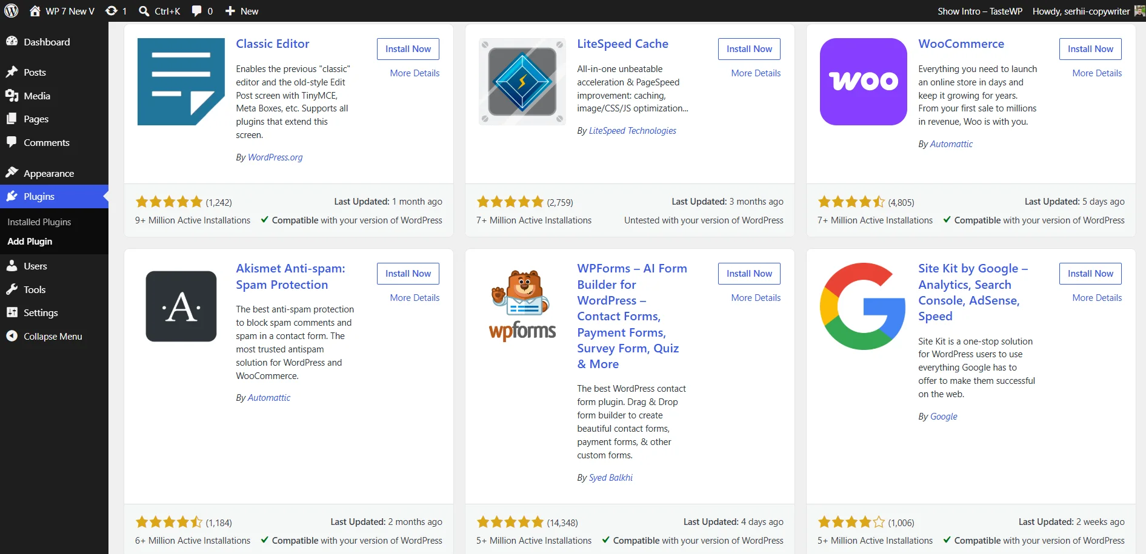Open Installed Plugins submenu
The image size is (1146, 554).
click(x=39, y=222)
